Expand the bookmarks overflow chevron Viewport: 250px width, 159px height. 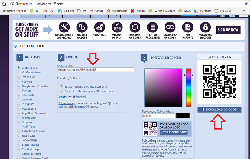tap(244, 11)
